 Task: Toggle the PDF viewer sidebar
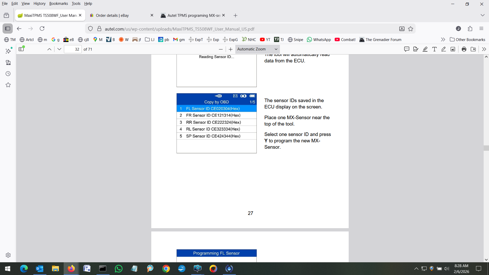(21, 49)
